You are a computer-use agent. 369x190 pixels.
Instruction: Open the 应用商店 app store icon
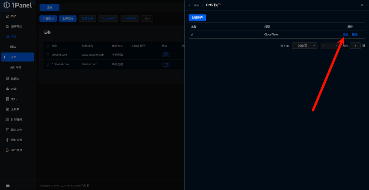click(x=7, y=27)
